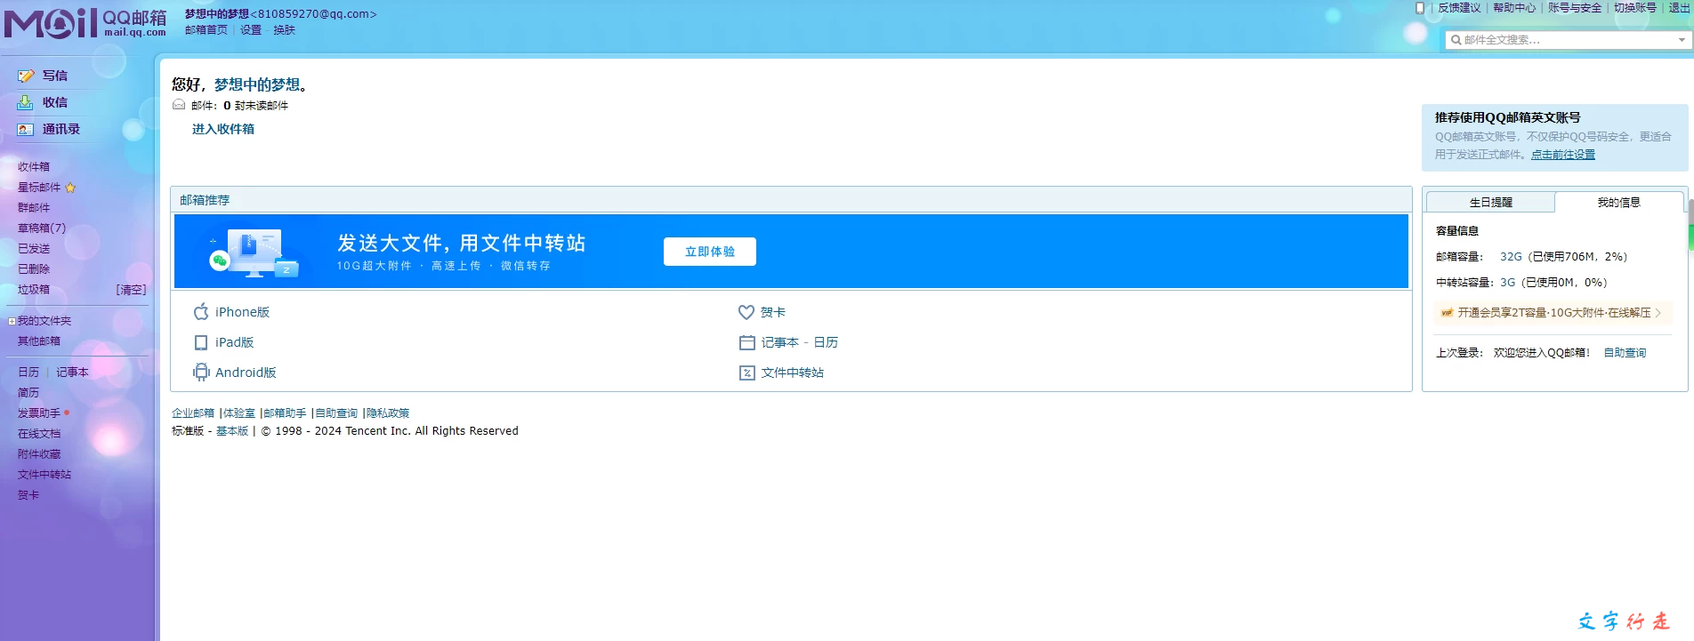Open 贺卡 in sidebar
Image resolution: width=1694 pixels, height=641 pixels.
pos(28,495)
